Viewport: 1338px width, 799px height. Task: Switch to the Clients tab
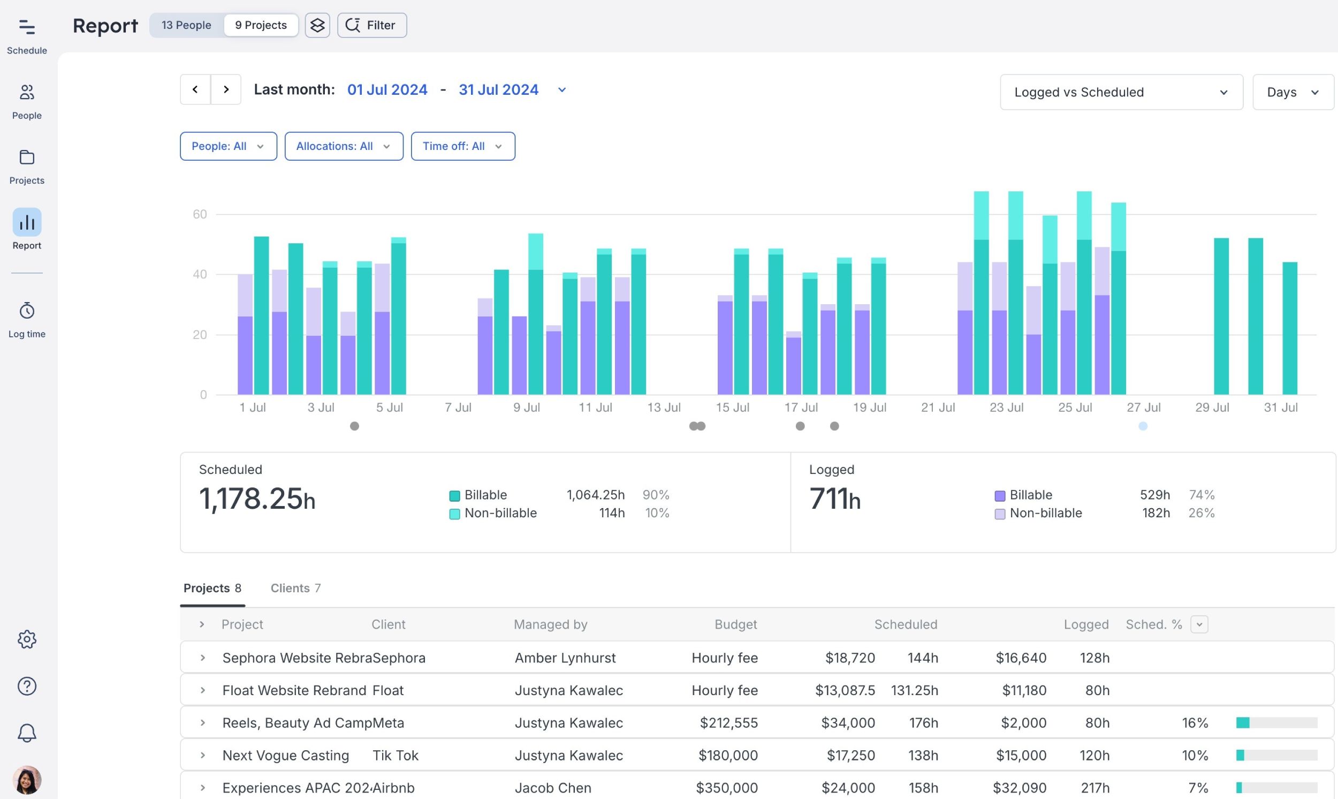pos(295,588)
